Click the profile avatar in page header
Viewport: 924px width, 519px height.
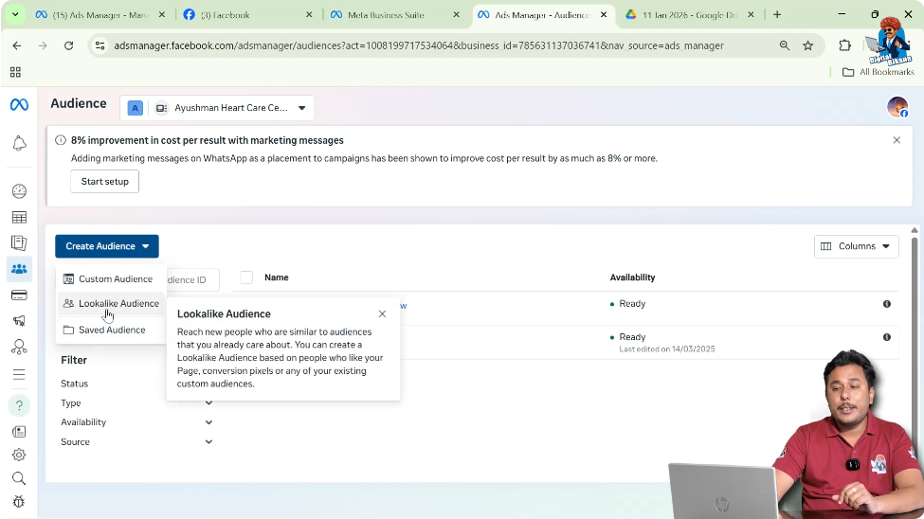pyautogui.click(x=897, y=107)
